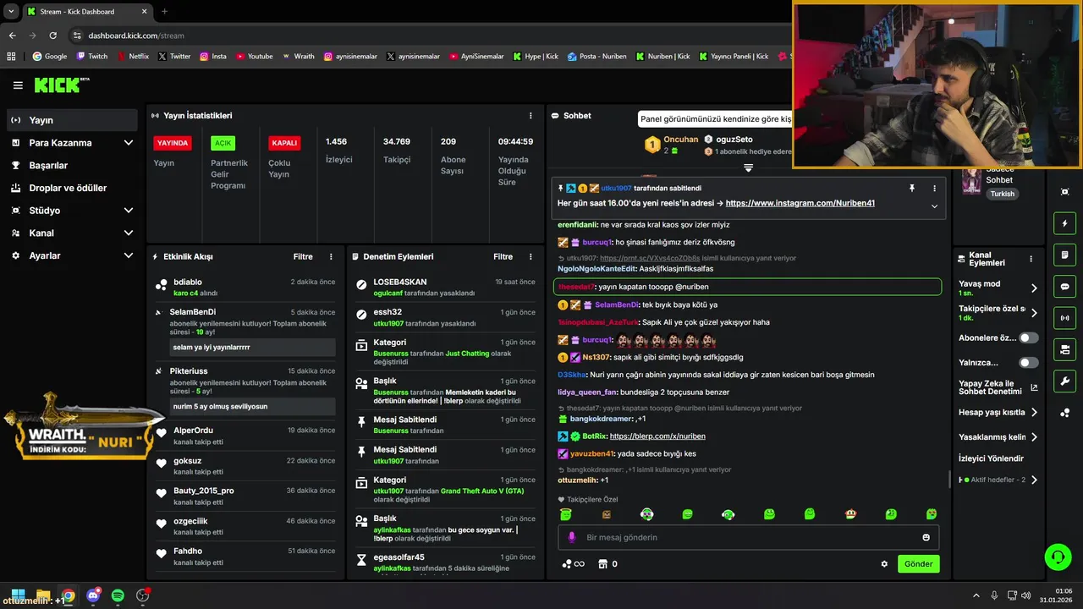
Task: Toggle Abonelere özel chat switch
Action: (1028, 337)
